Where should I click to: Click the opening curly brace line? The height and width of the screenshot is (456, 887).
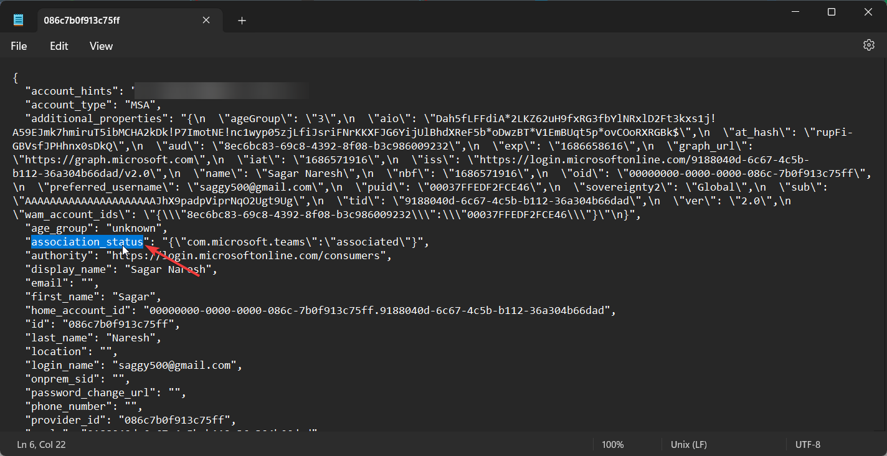tap(16, 77)
